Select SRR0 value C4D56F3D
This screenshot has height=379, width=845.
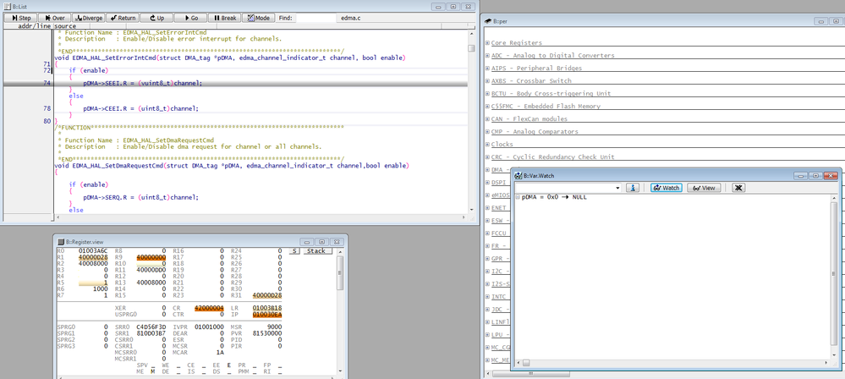(x=151, y=327)
